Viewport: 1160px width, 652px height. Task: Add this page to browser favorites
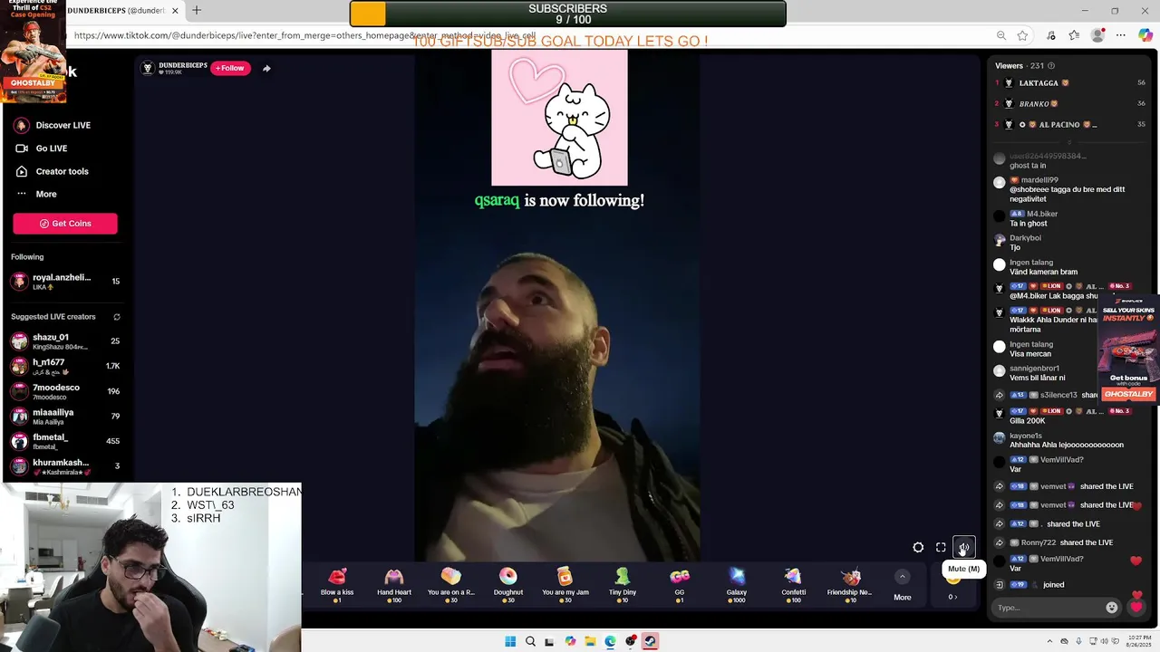click(x=1022, y=35)
